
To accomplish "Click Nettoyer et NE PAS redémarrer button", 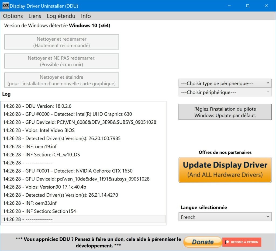I will (x=61, y=61).
